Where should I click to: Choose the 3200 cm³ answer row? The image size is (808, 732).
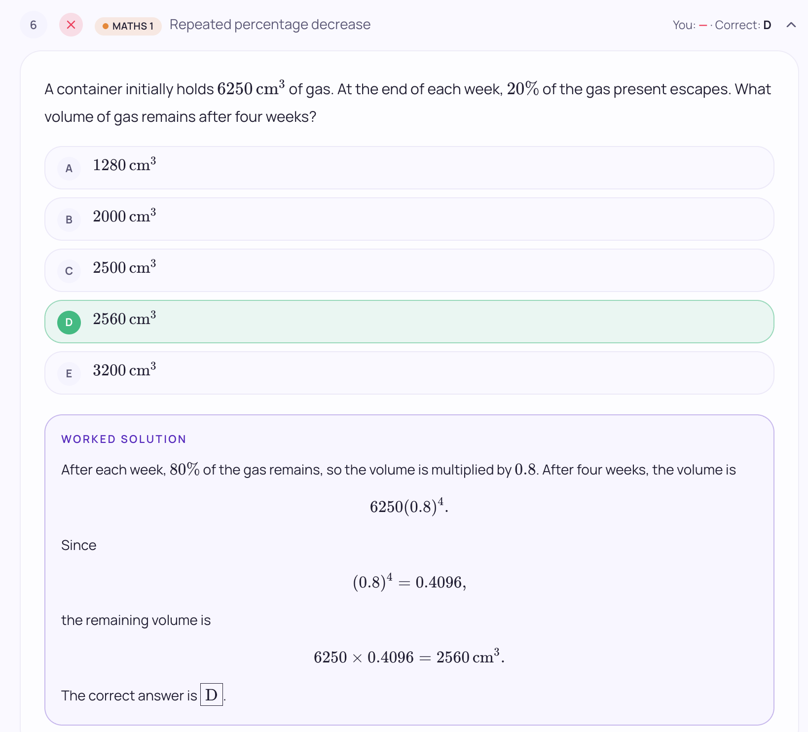click(409, 373)
